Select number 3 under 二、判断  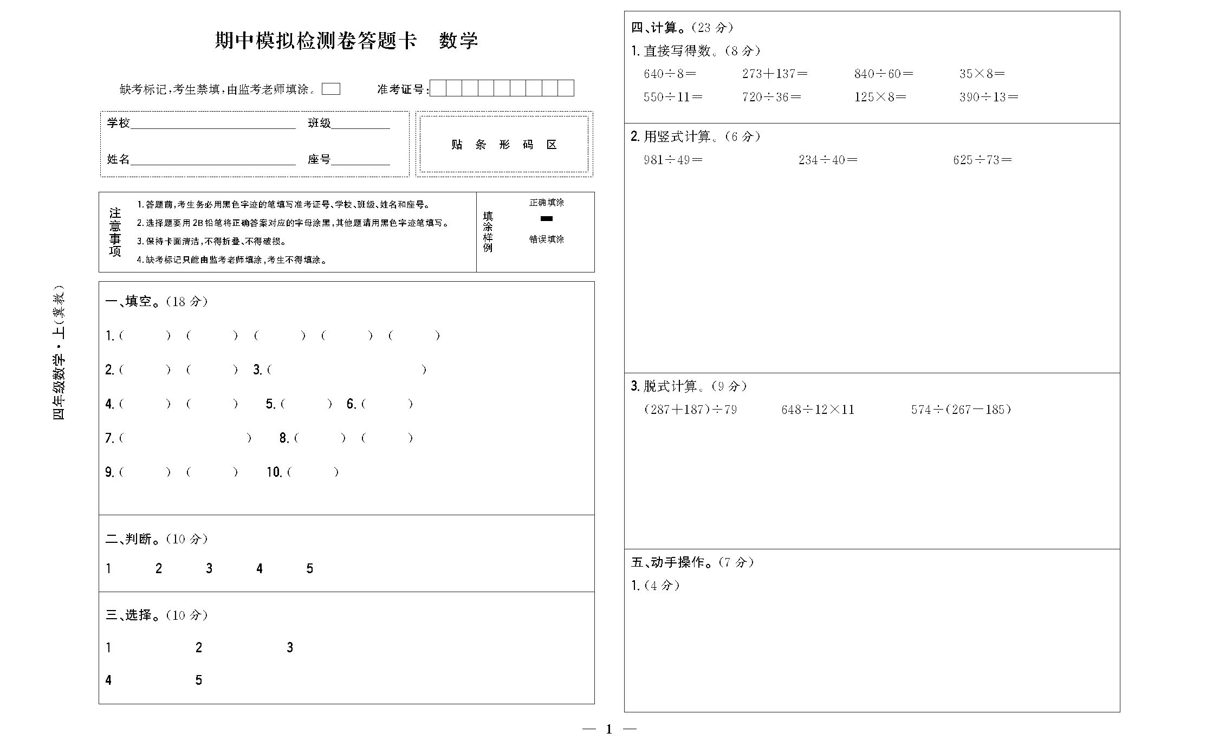point(209,568)
